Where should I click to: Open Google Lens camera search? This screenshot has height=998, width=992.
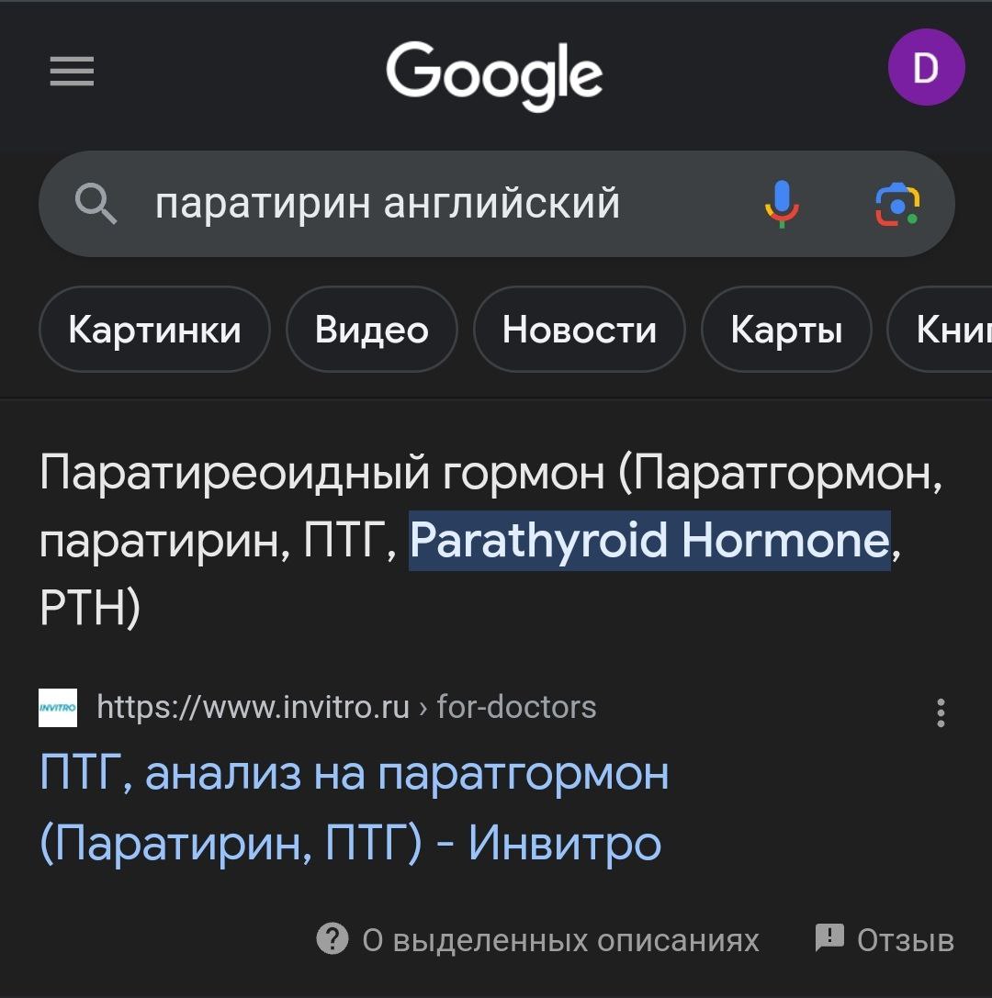[897, 205]
